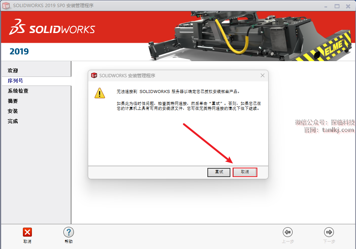Screen dimensions: 356x249
Task: Select the 序列号 step in sidebar
Action: click(15, 81)
